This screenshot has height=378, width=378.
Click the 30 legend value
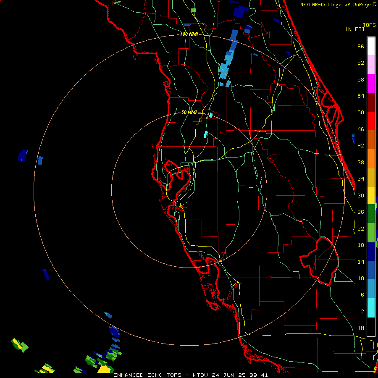tap(361, 195)
